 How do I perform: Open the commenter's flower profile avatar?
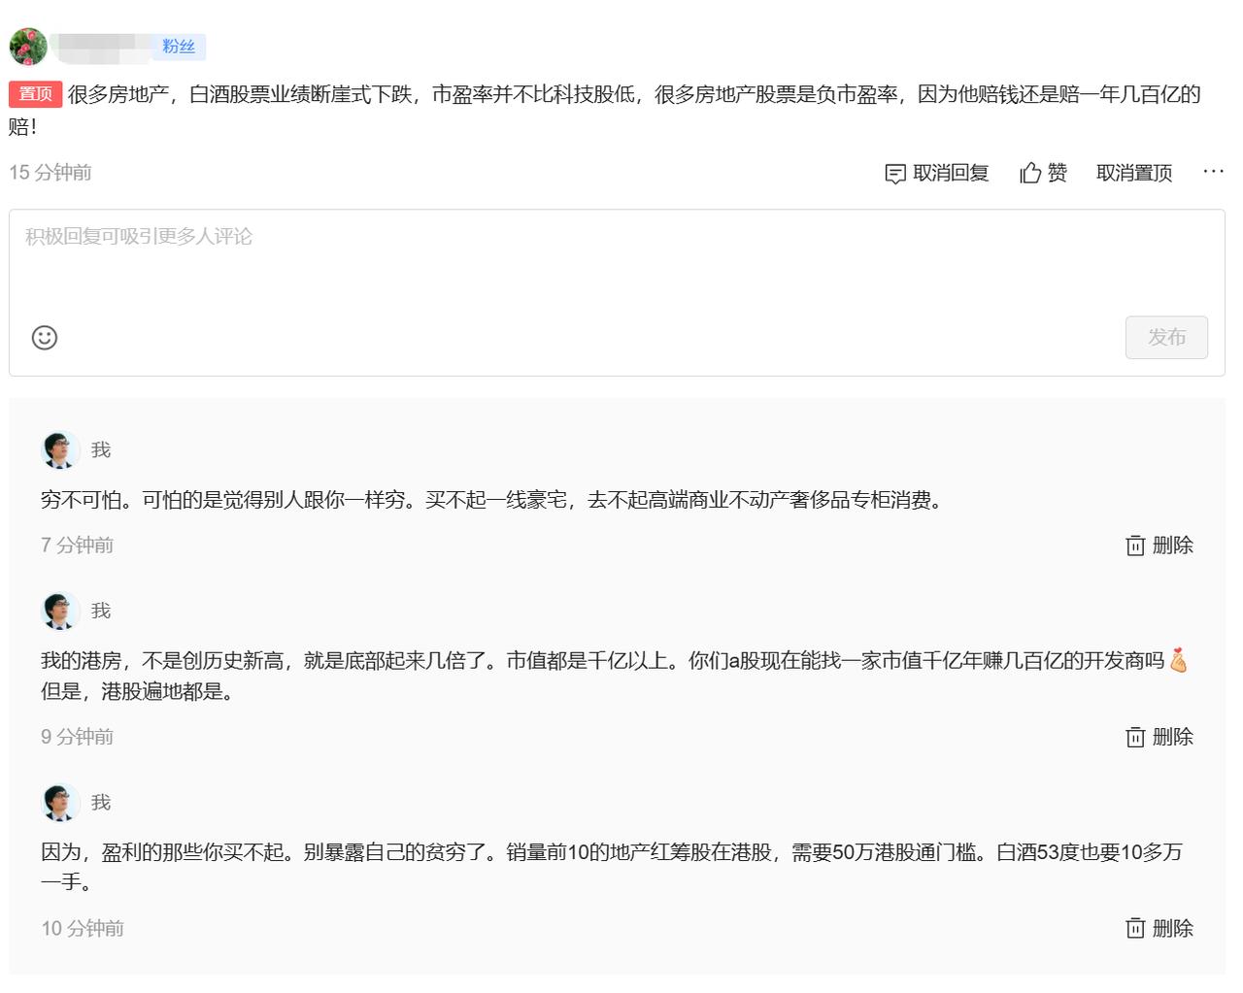click(28, 47)
